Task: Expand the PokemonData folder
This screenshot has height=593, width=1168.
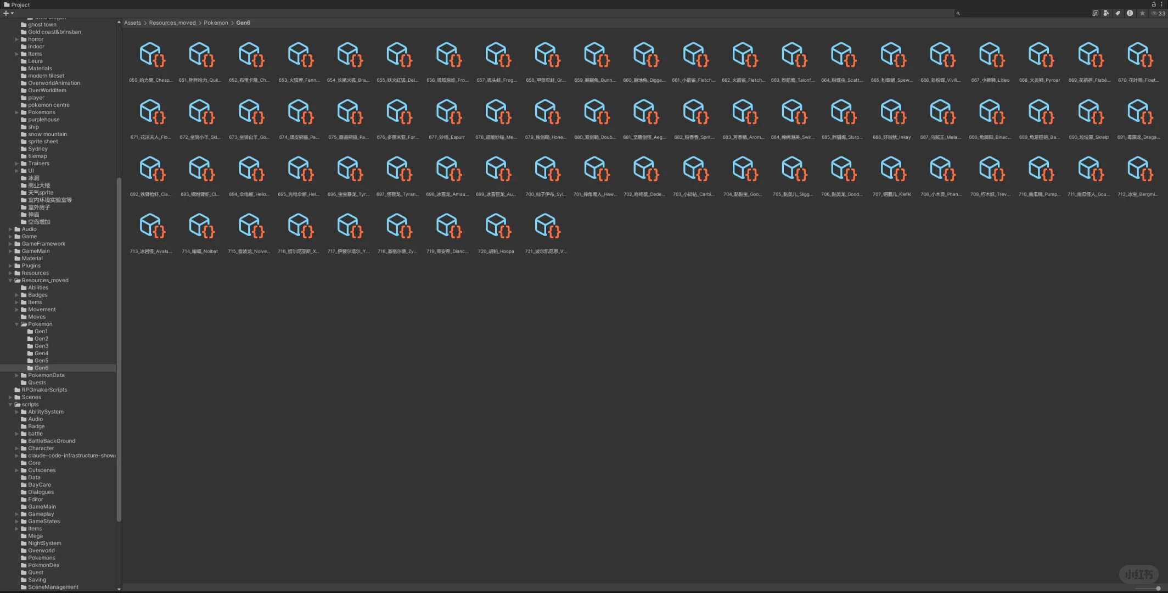Action: pyautogui.click(x=17, y=376)
